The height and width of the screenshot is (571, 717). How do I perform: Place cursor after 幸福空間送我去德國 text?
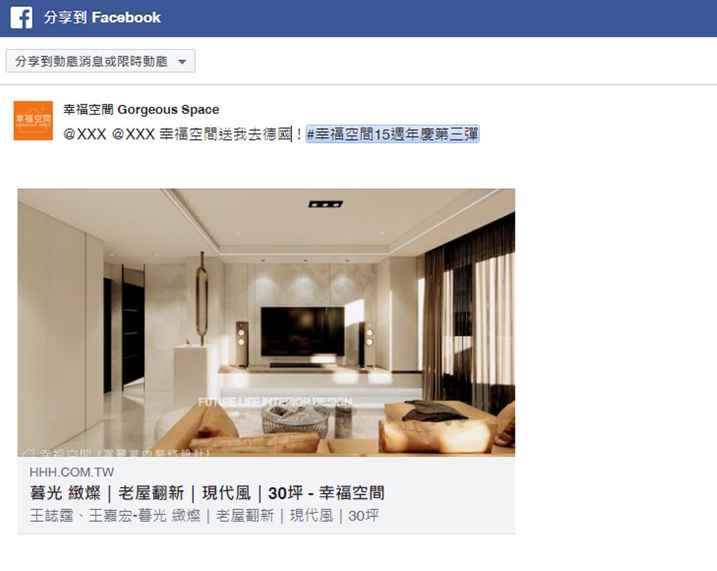pyautogui.click(x=293, y=135)
